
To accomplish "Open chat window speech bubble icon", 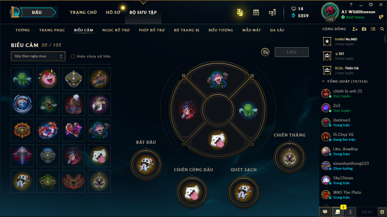I will pyautogui.click(x=325, y=212).
